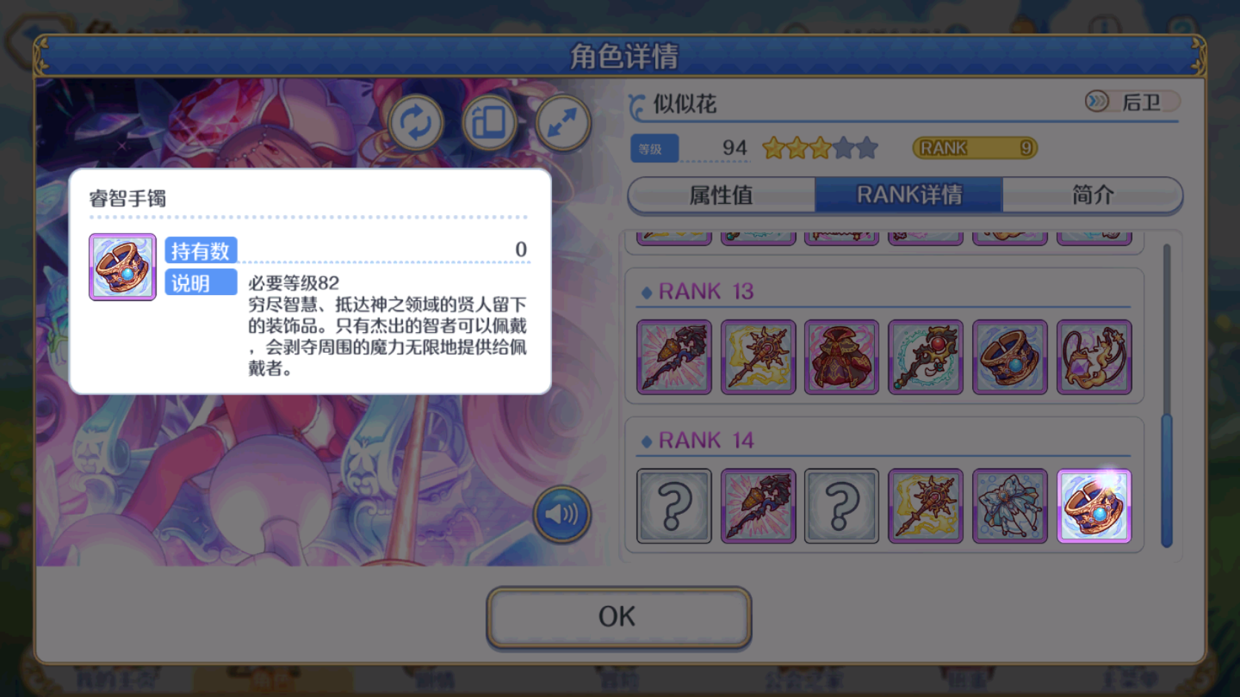Select red robe equipment in RANK 13
The height and width of the screenshot is (697, 1240).
tap(842, 357)
